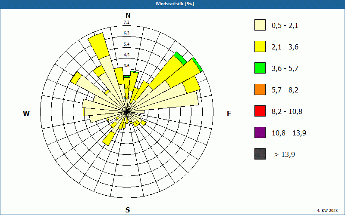The width and height of the screenshot is (345, 215).
Task: Click the legend text 8,2 - 10,8
Action: point(287,112)
